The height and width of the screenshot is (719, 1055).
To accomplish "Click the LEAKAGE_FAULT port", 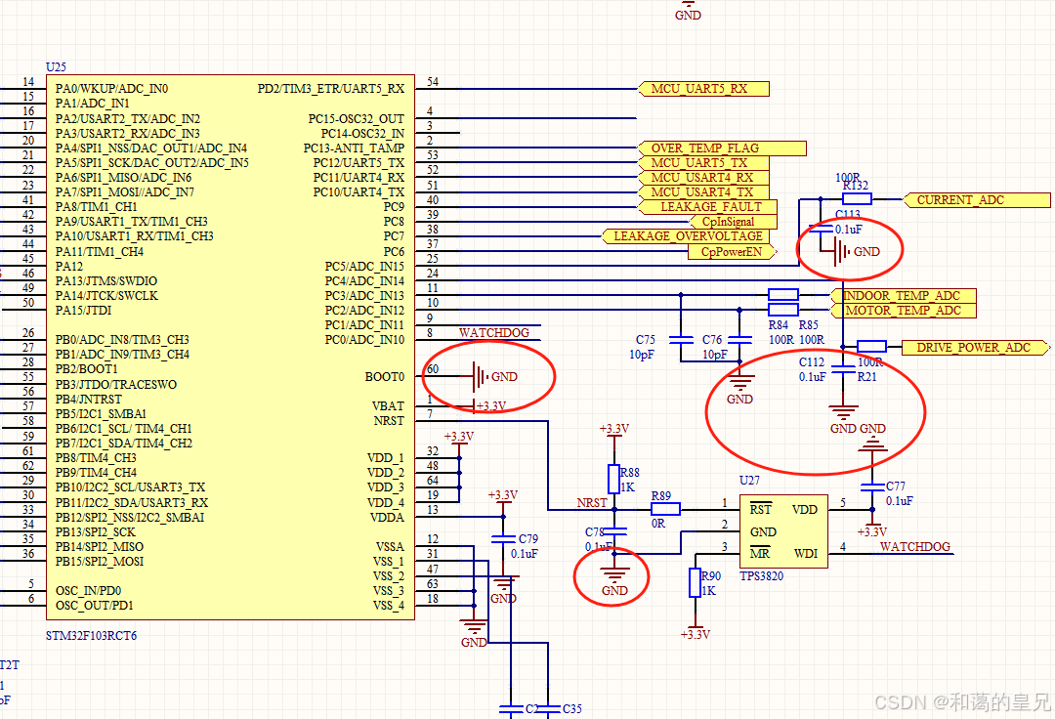I will click(x=707, y=207).
